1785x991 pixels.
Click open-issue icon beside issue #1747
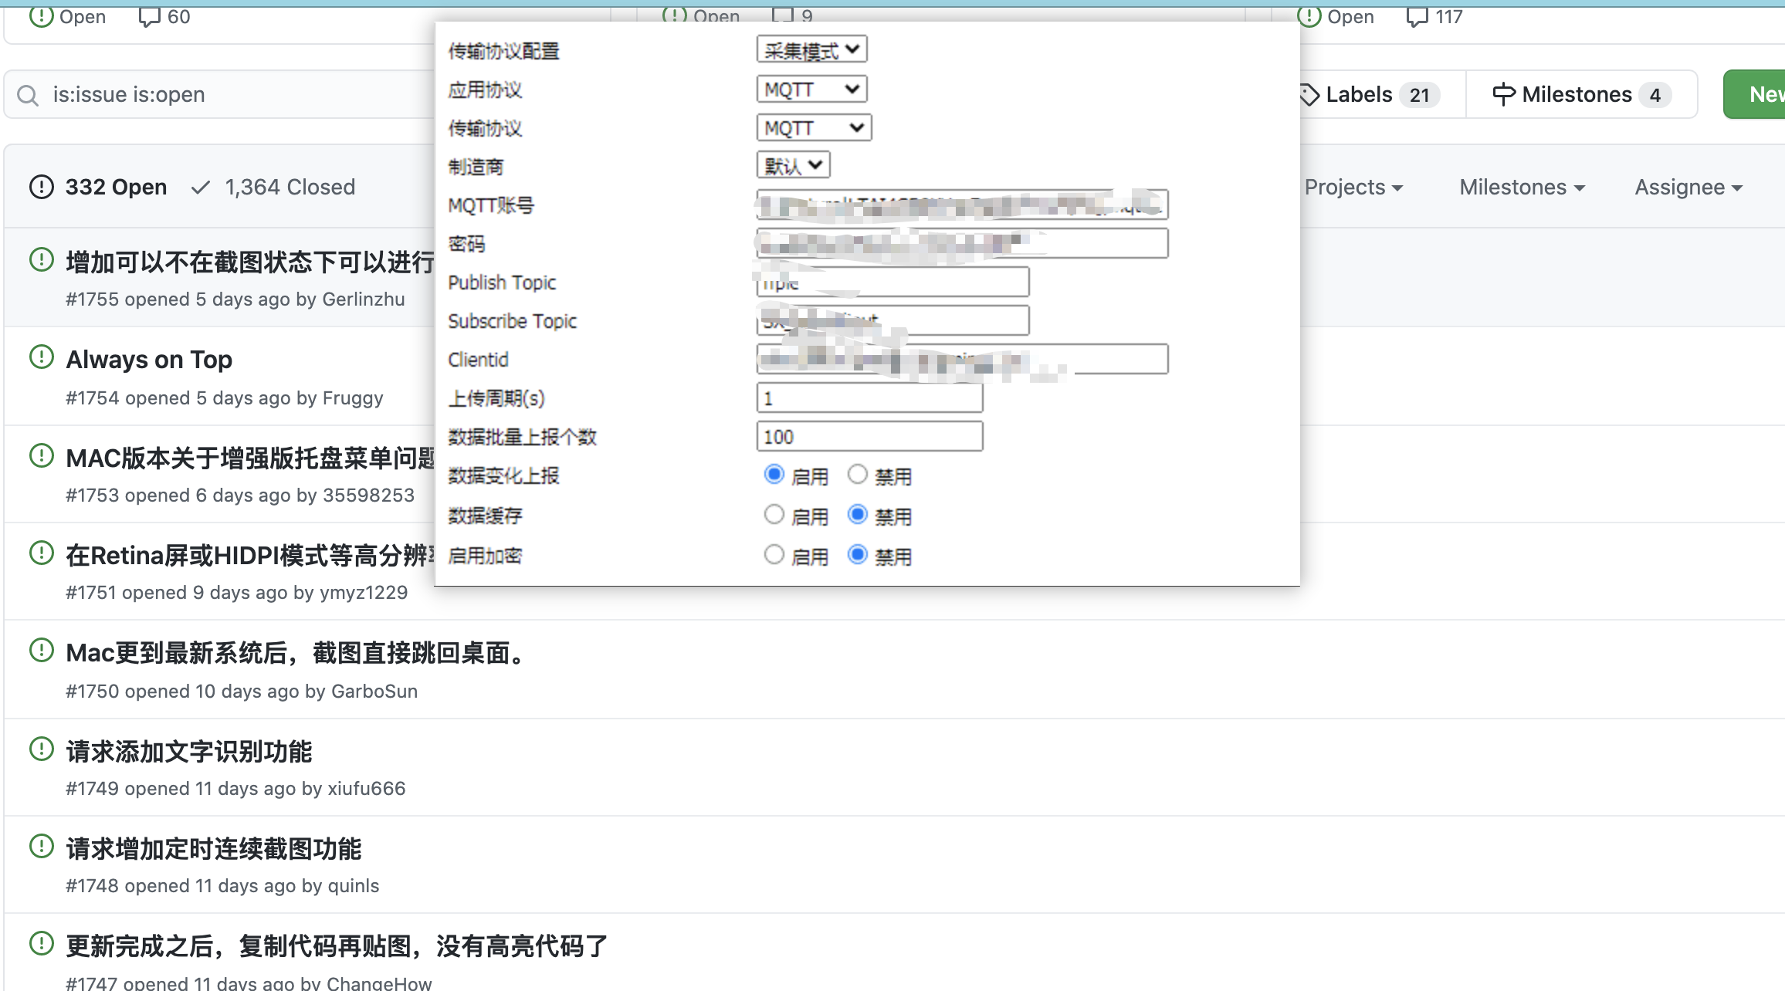click(x=42, y=943)
